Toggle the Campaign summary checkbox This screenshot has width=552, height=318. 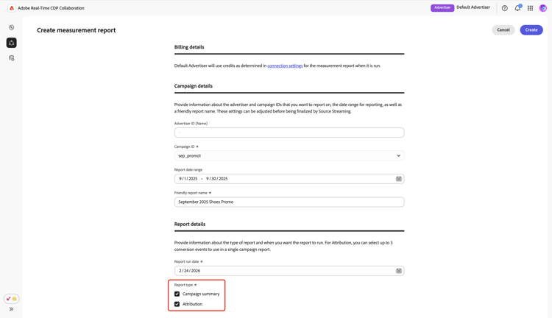pyautogui.click(x=177, y=294)
